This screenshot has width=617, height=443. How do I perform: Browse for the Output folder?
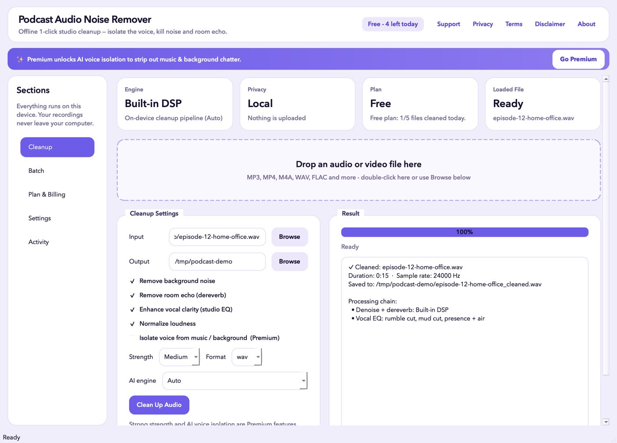[290, 261]
